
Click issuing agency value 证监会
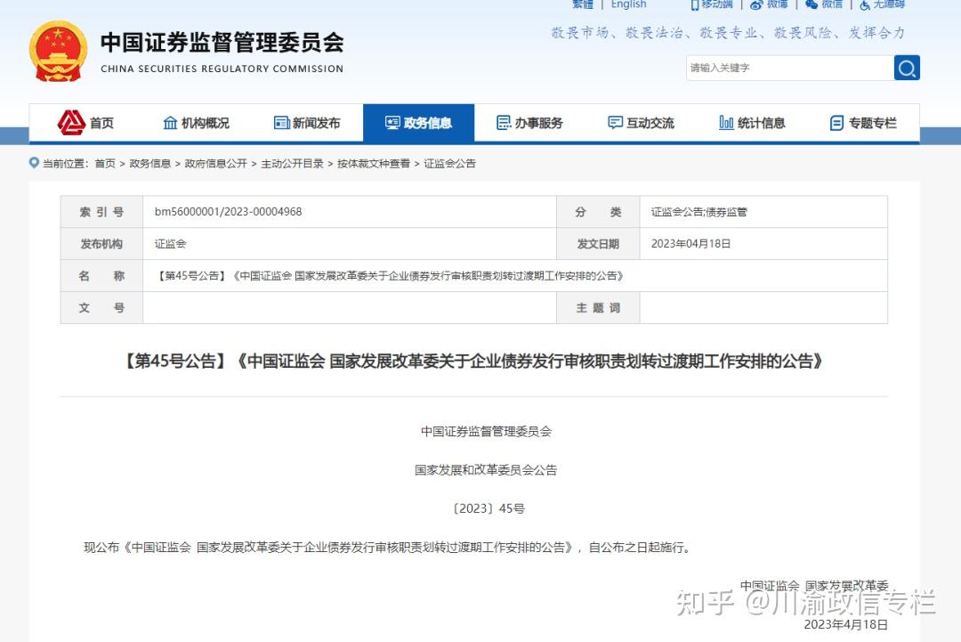[x=170, y=243]
